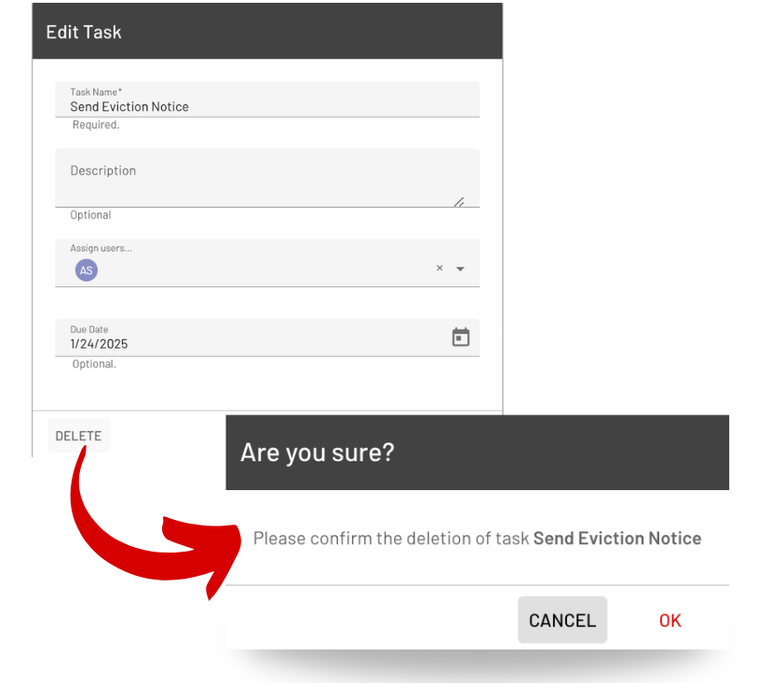This screenshot has width=758, height=683.
Task: Click the bold Send Eviction Notice text
Action: click(x=617, y=539)
